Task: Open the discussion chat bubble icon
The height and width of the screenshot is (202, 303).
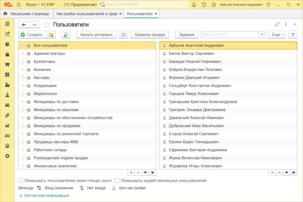Action: pos(123,34)
